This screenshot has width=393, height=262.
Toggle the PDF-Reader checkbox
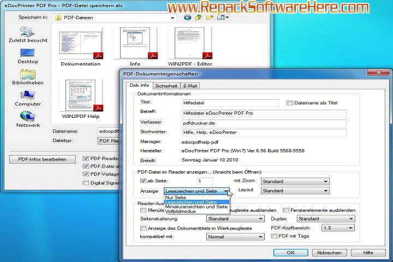[x=86, y=158]
